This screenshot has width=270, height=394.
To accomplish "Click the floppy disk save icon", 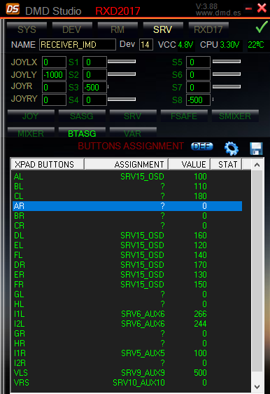I will point(256,148).
